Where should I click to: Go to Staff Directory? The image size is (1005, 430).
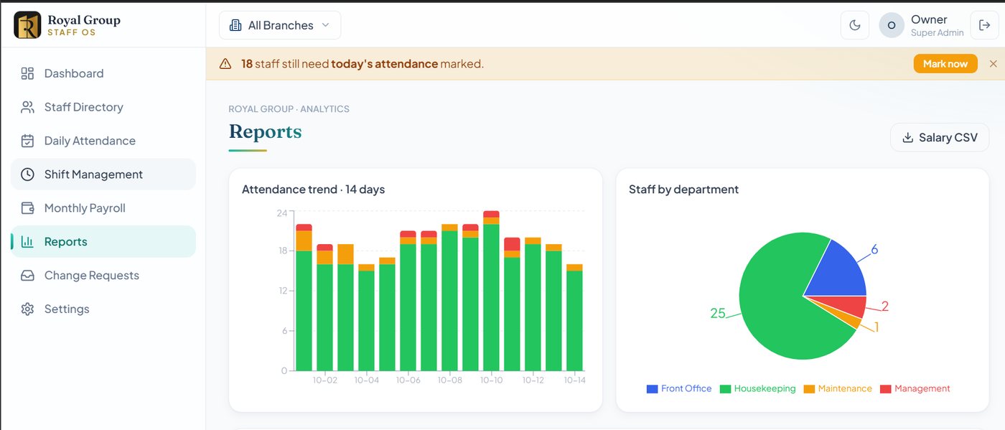click(103, 107)
